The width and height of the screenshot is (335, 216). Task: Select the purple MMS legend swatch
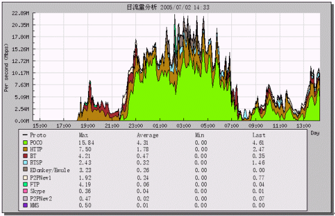25,205
